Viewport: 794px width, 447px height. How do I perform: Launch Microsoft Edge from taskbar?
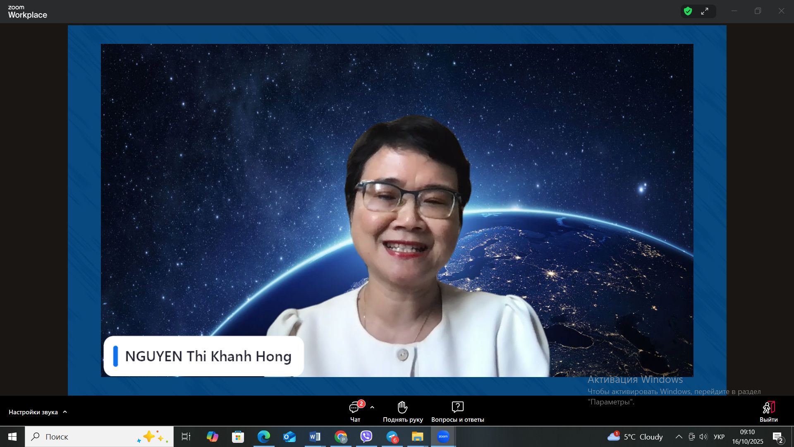pyautogui.click(x=263, y=437)
